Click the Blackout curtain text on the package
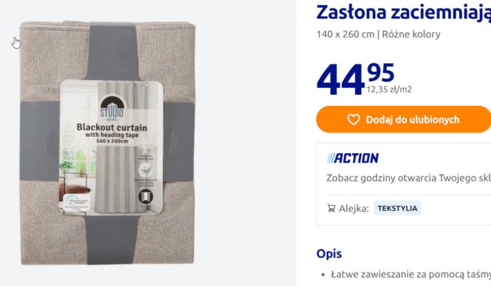Viewport: 491px width, 286px height. [112, 127]
